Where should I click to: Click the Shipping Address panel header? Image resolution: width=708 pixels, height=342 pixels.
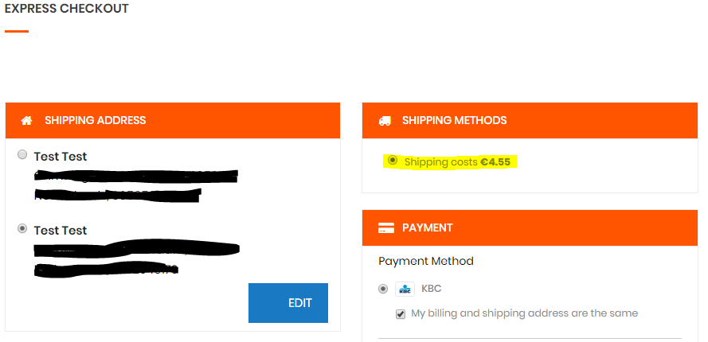pos(173,120)
